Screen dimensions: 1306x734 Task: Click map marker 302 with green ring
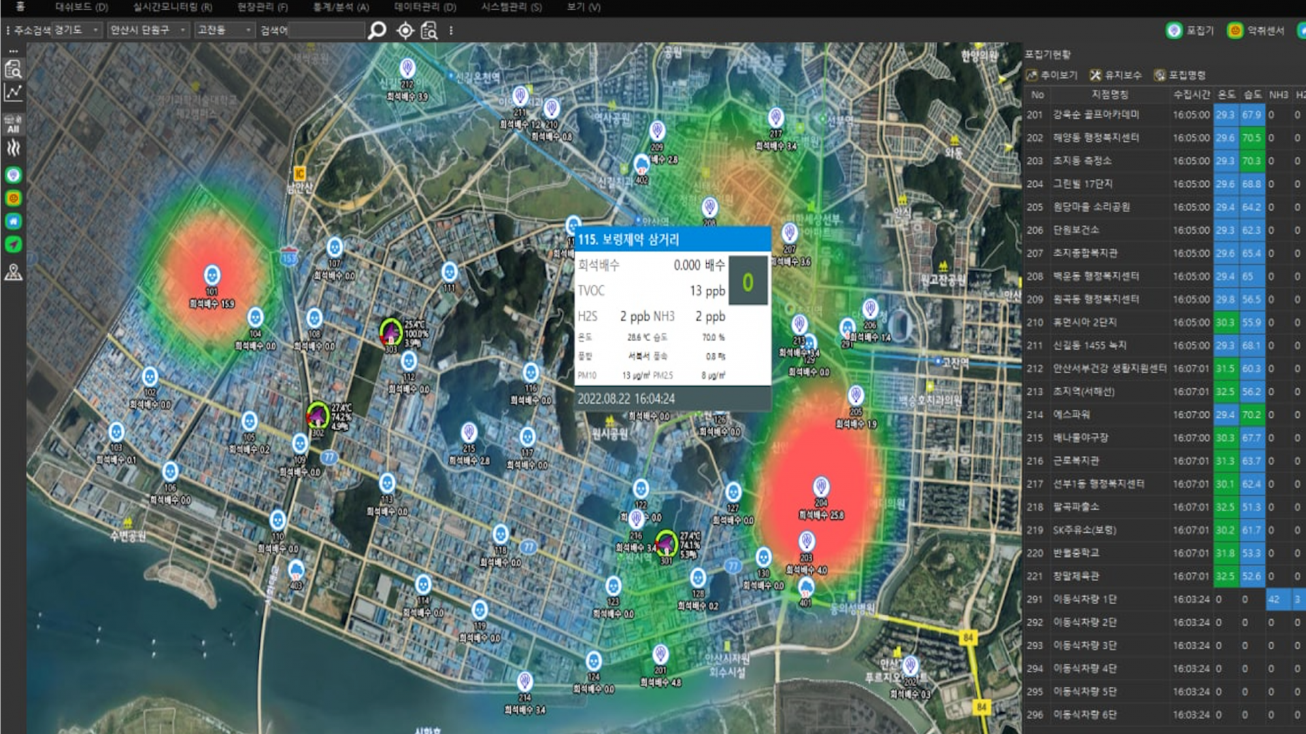(x=317, y=415)
